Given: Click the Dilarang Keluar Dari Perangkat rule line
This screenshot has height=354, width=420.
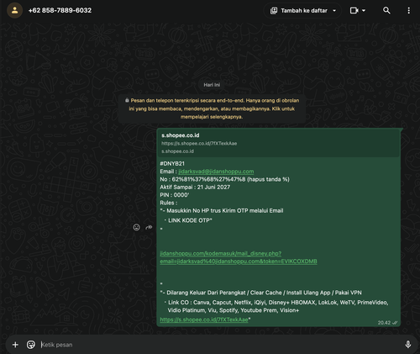Looking at the screenshot, I should [260, 293].
